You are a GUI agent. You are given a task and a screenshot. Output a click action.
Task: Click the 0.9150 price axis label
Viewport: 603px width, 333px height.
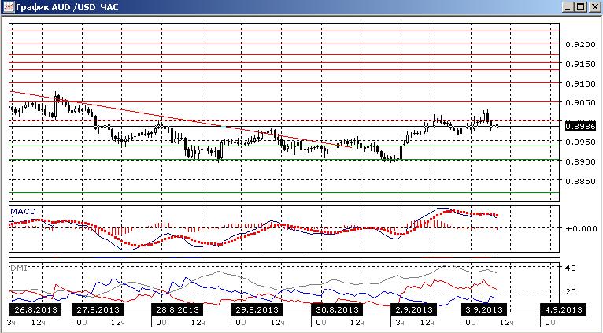tap(581, 65)
